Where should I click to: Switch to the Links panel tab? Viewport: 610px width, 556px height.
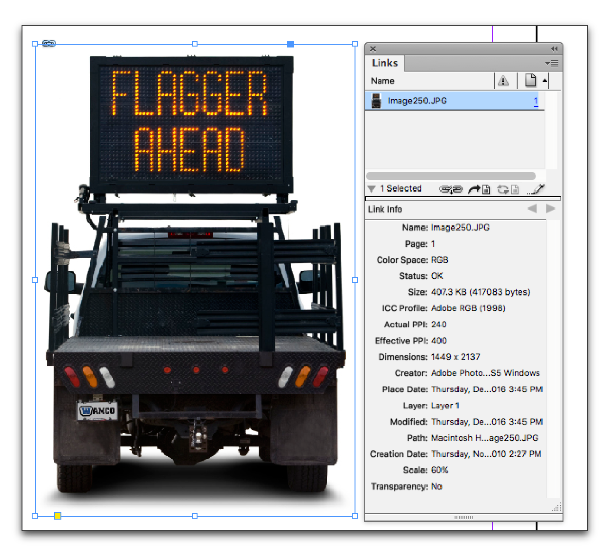click(x=384, y=63)
